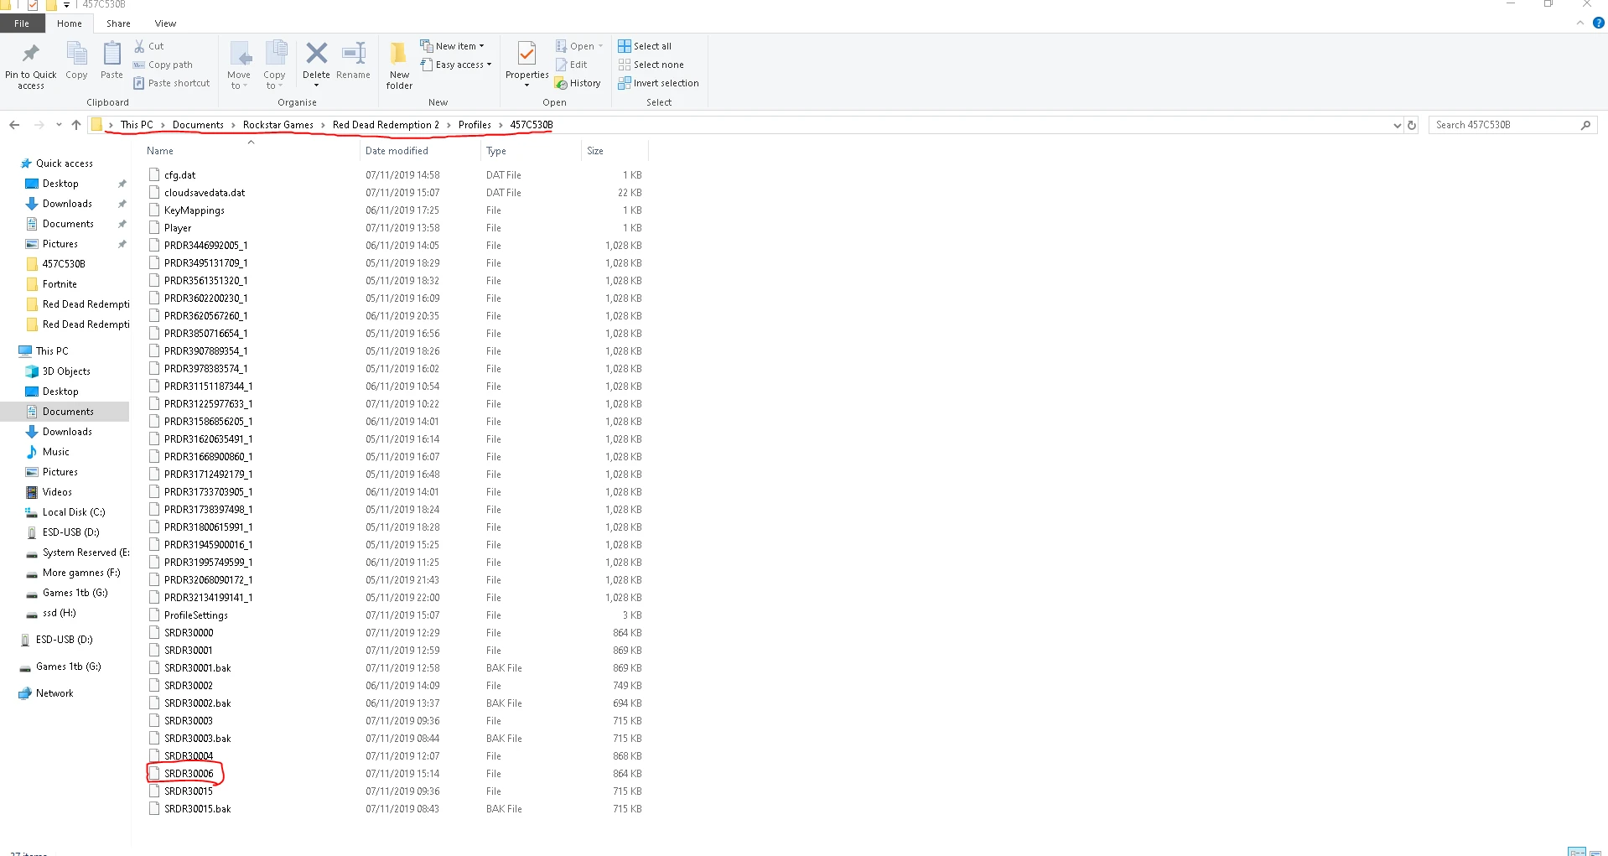
Task: Select Local Disk (C:) in navigation pane
Action: (x=74, y=512)
